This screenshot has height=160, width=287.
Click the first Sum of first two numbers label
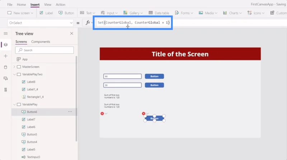[x=112, y=96]
